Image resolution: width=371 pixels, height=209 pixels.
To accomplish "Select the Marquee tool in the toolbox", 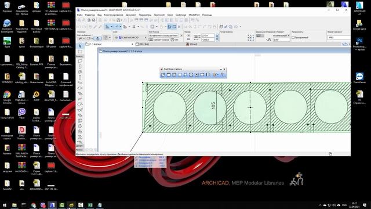I will pos(80,52).
